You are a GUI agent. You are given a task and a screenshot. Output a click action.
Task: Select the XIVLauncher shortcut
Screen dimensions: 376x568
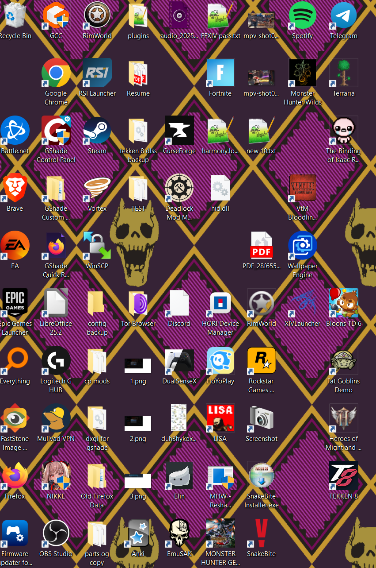[x=303, y=303]
